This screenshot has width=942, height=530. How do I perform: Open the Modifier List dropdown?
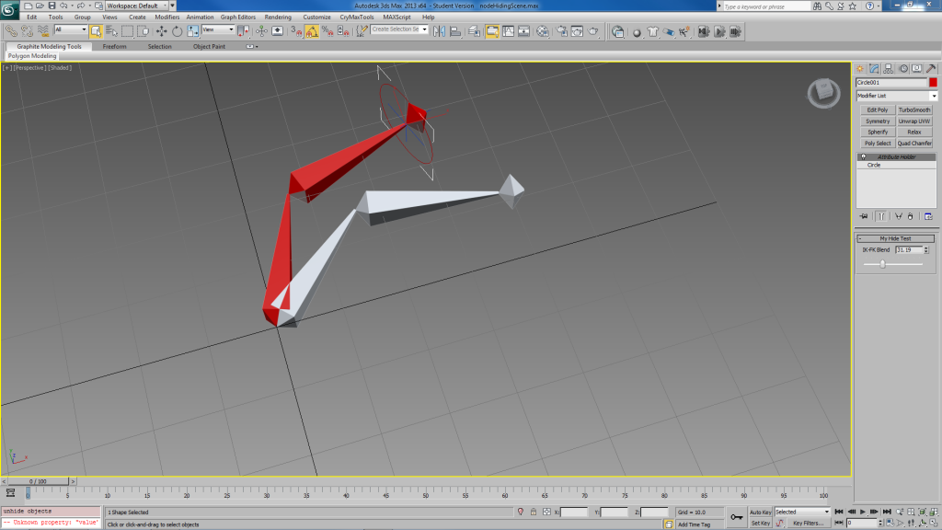[896, 96]
